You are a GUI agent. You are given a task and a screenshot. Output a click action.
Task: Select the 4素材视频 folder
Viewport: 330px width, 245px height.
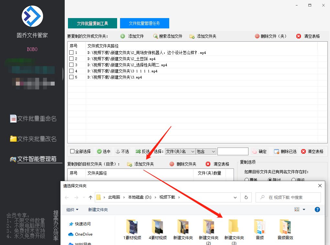point(158,229)
